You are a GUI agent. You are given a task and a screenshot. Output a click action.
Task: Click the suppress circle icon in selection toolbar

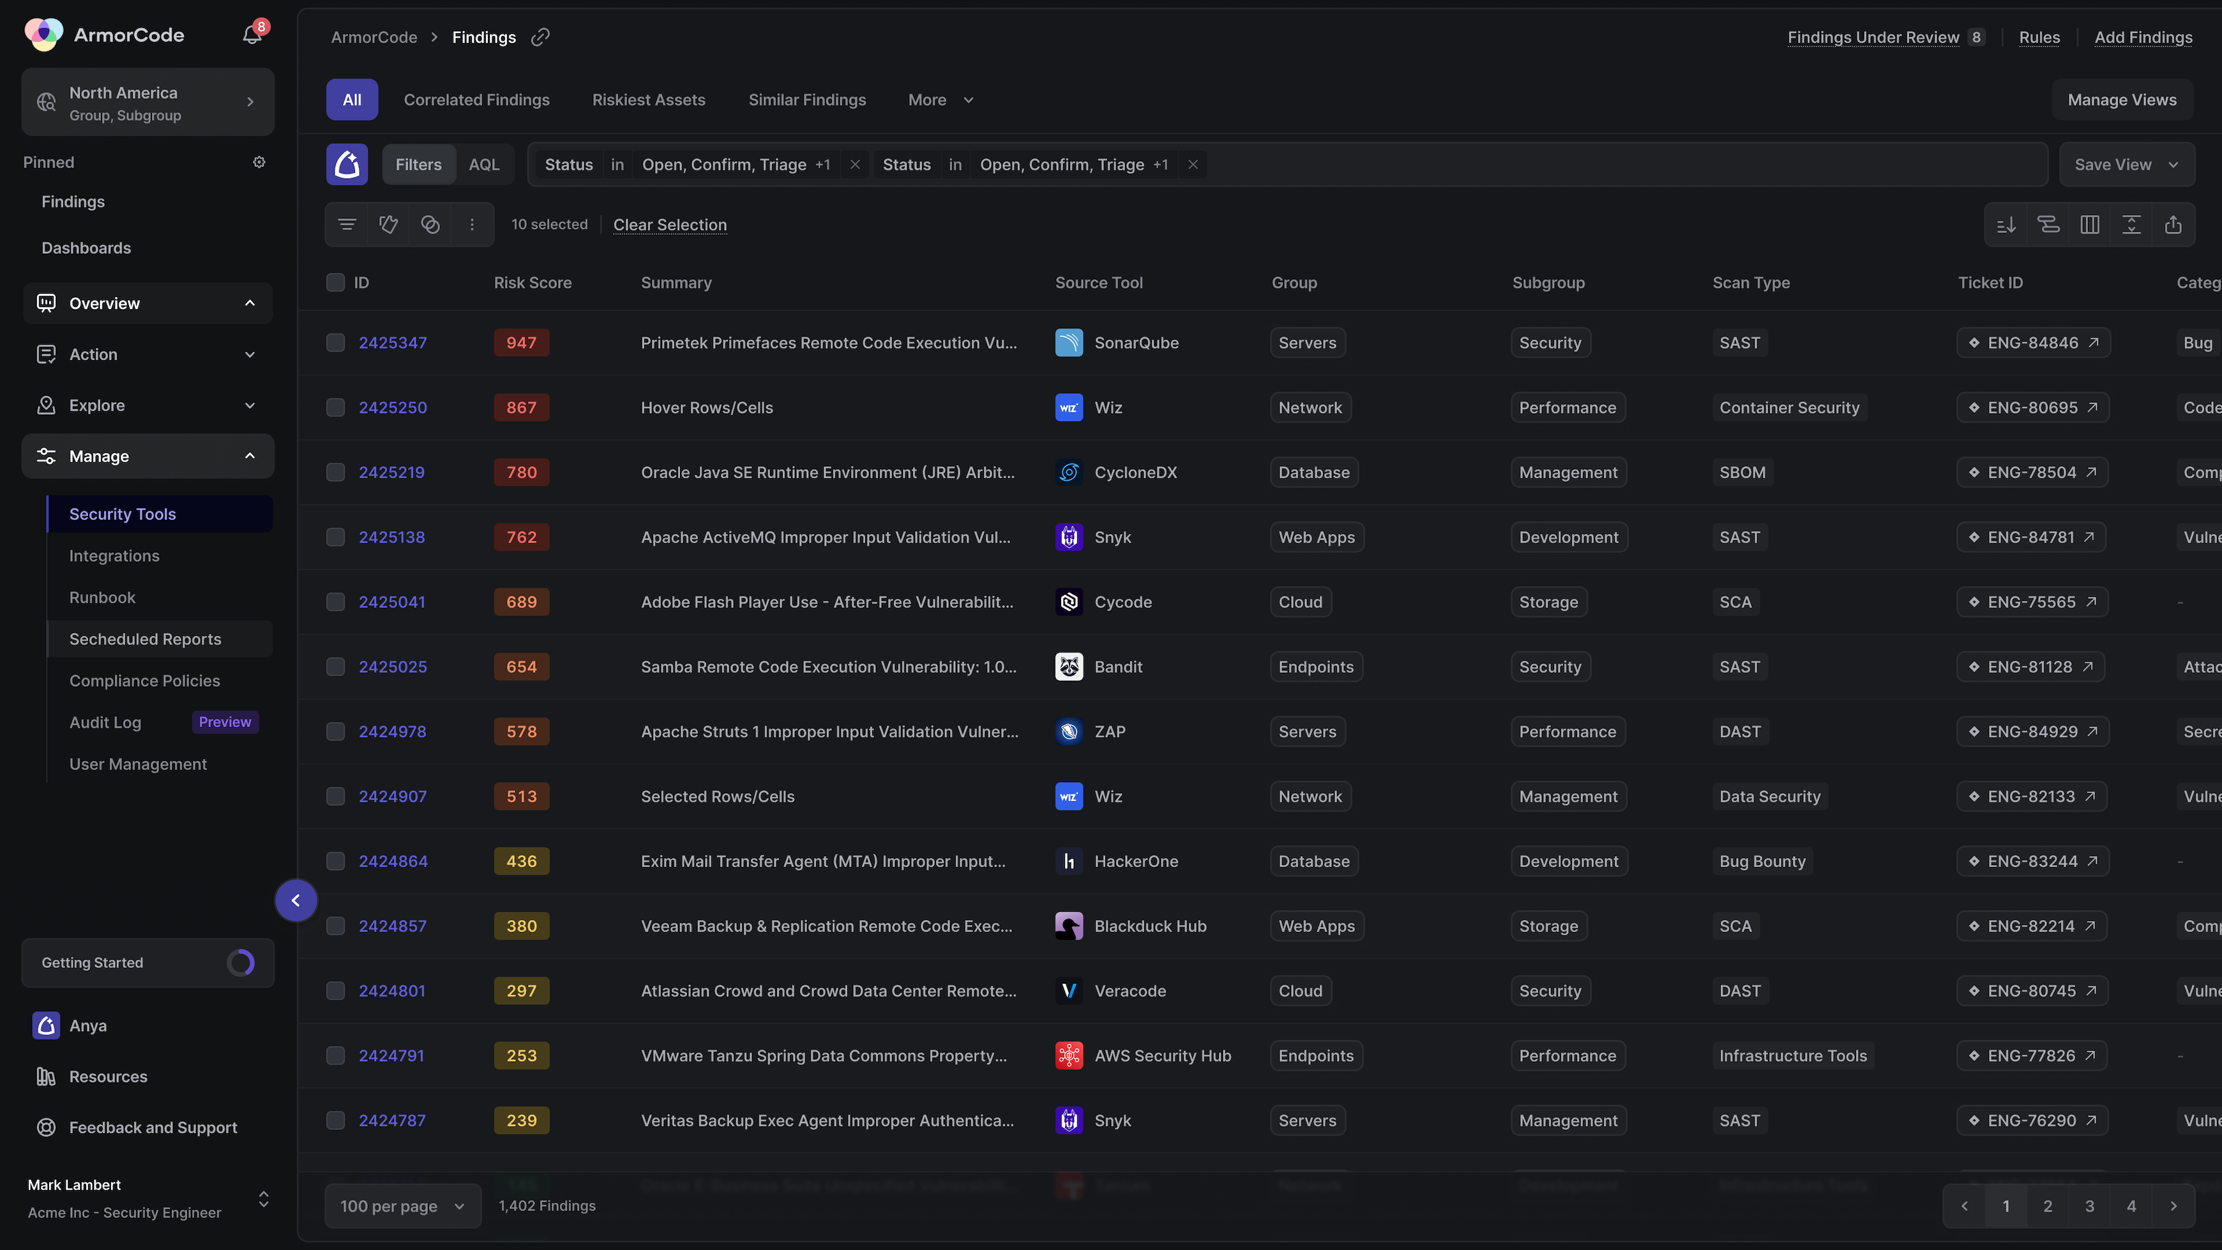click(430, 224)
